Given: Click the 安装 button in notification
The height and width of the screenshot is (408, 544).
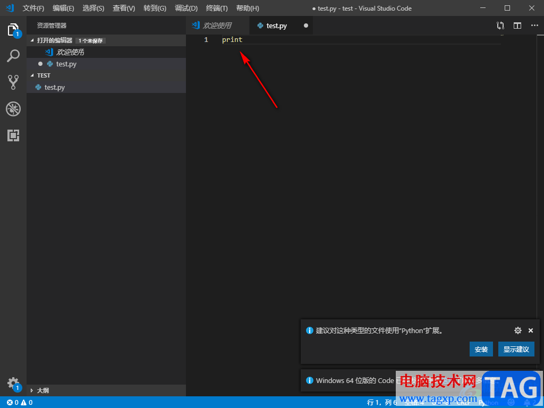Looking at the screenshot, I should point(481,349).
